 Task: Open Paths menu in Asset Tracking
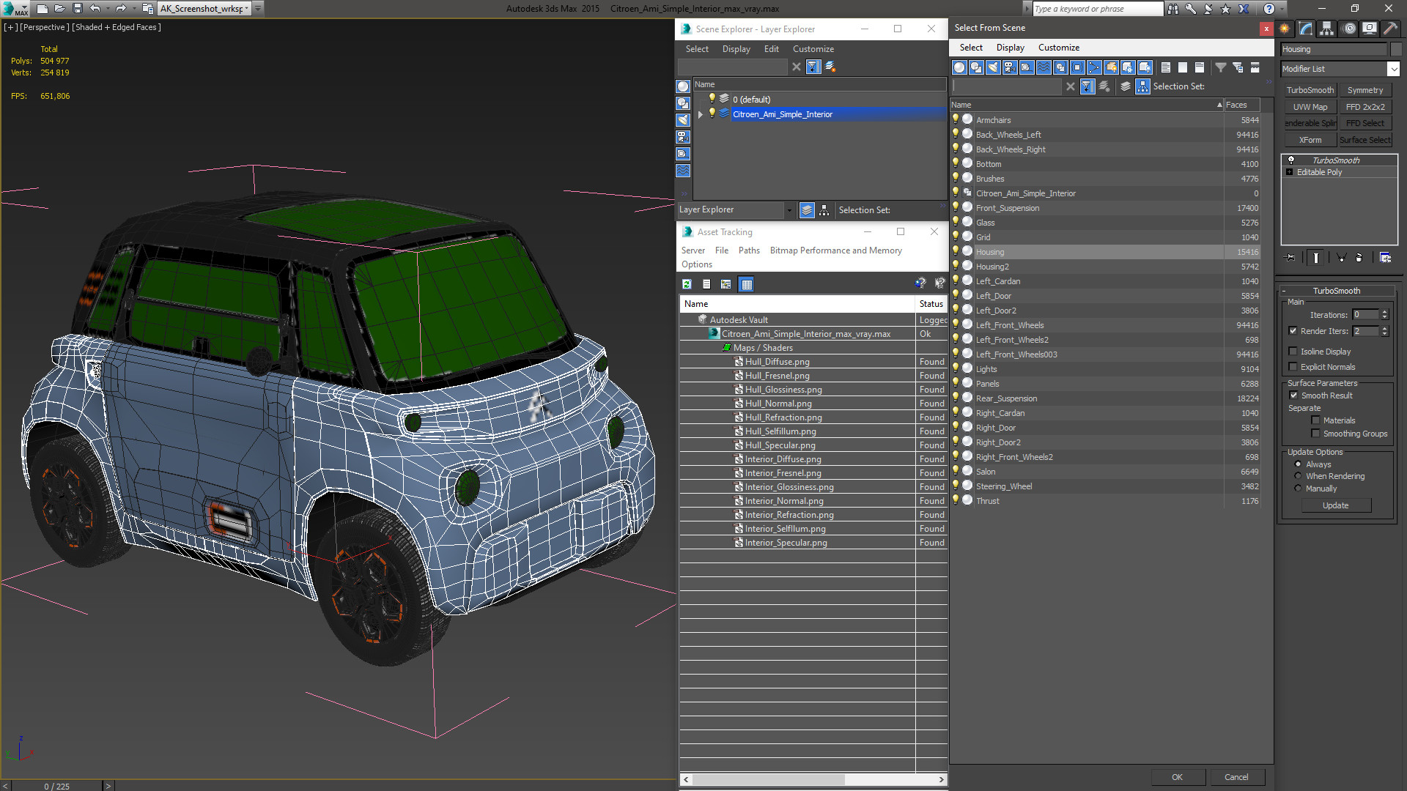[x=749, y=250]
